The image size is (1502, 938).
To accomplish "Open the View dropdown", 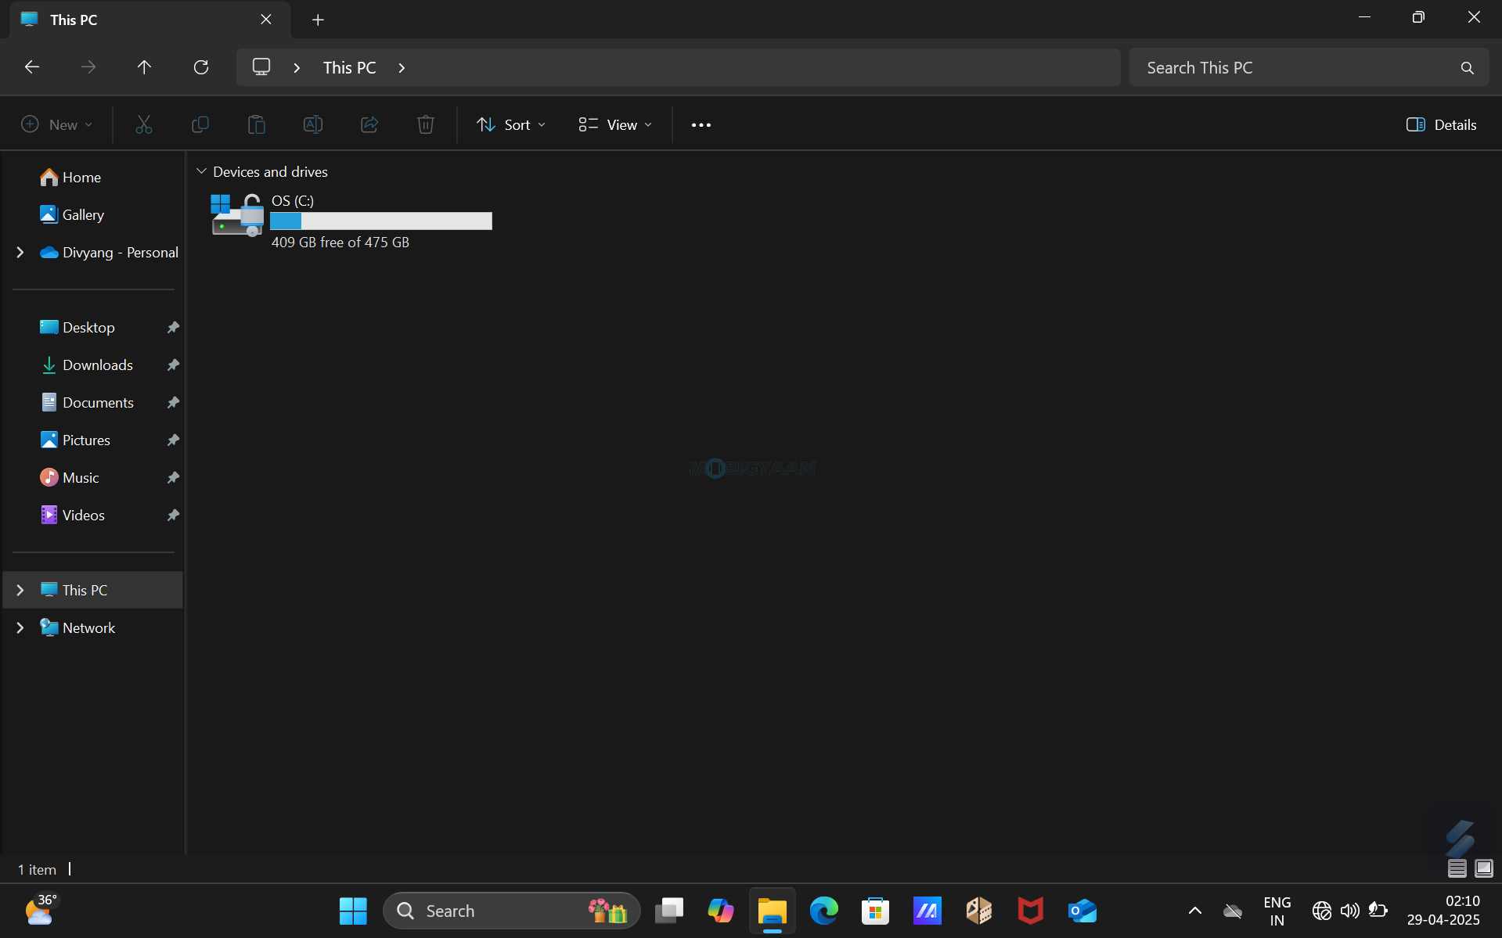I will (x=615, y=124).
